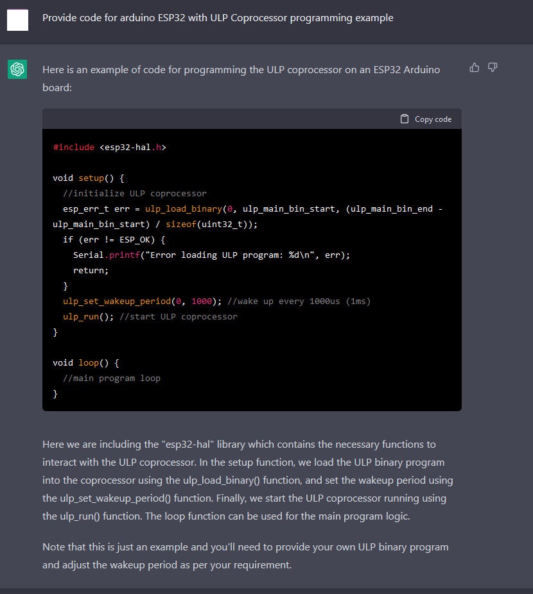Click the return; statement in code
This screenshot has height=594, width=533.
tap(91, 270)
